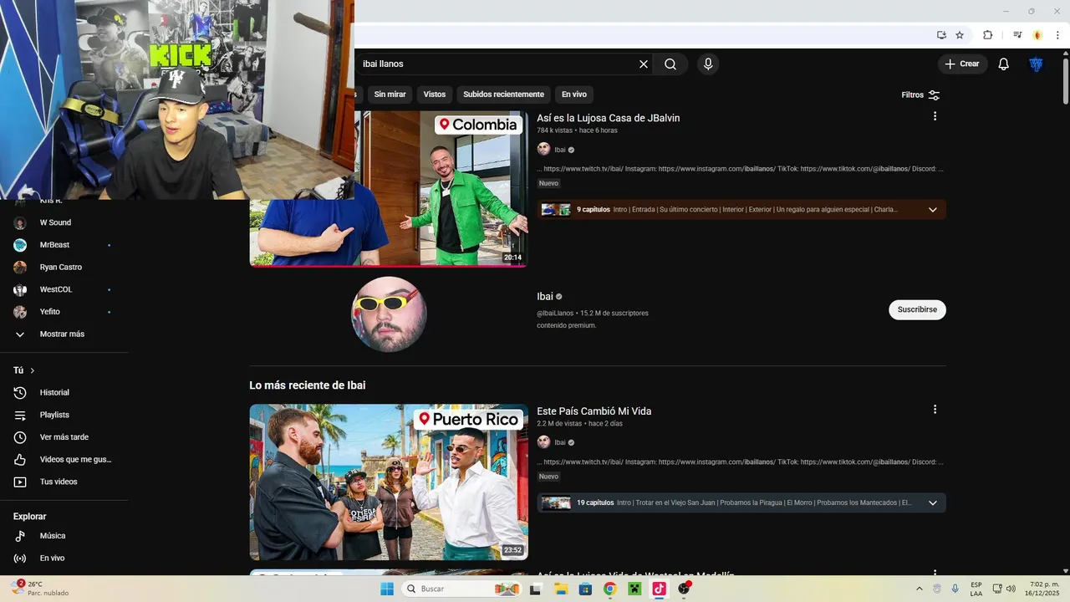Open Ver más tarde in sidebar
This screenshot has width=1070, height=602.
tap(64, 437)
